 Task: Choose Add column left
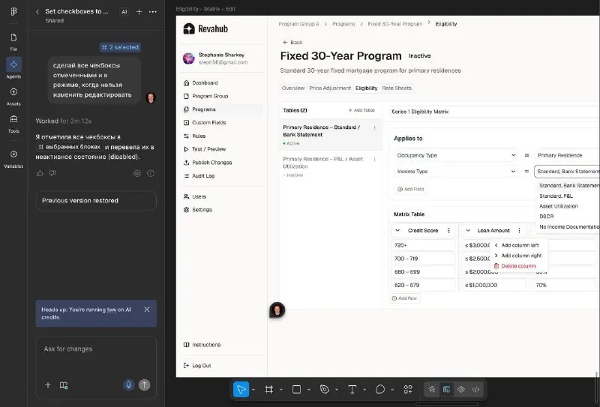(520, 245)
